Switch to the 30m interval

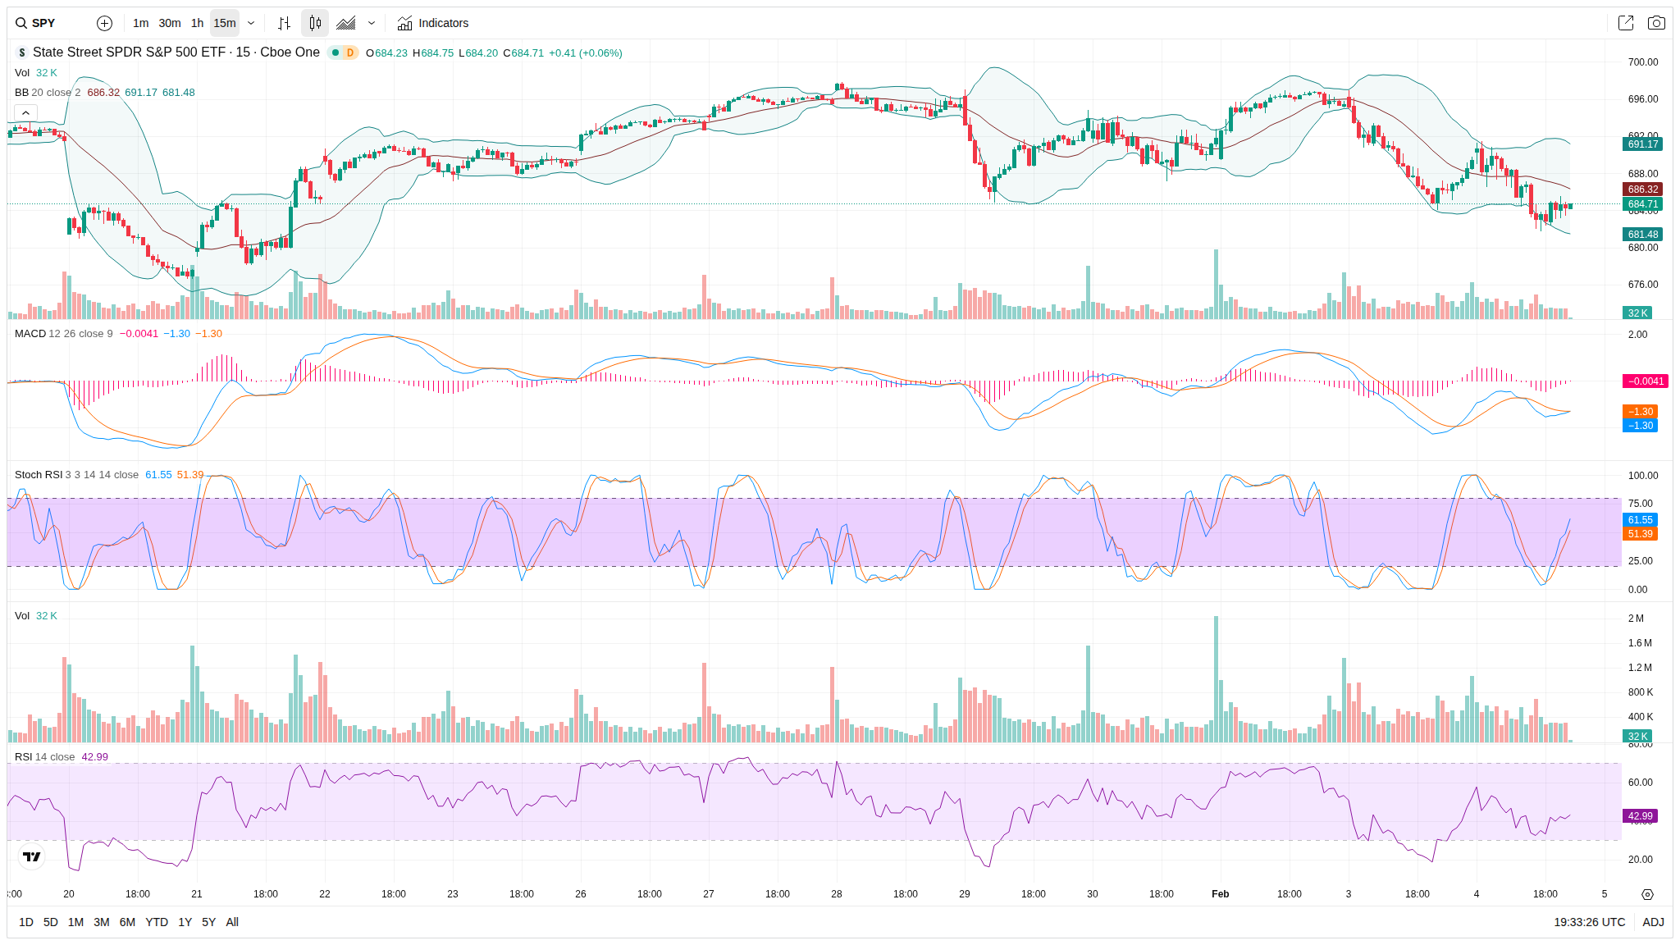tap(170, 23)
